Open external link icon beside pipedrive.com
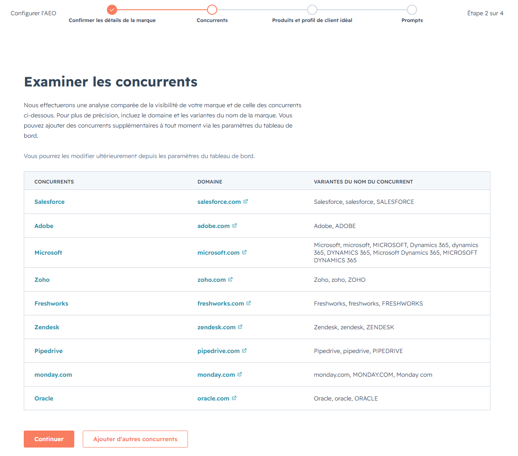The image size is (518, 456). click(244, 351)
